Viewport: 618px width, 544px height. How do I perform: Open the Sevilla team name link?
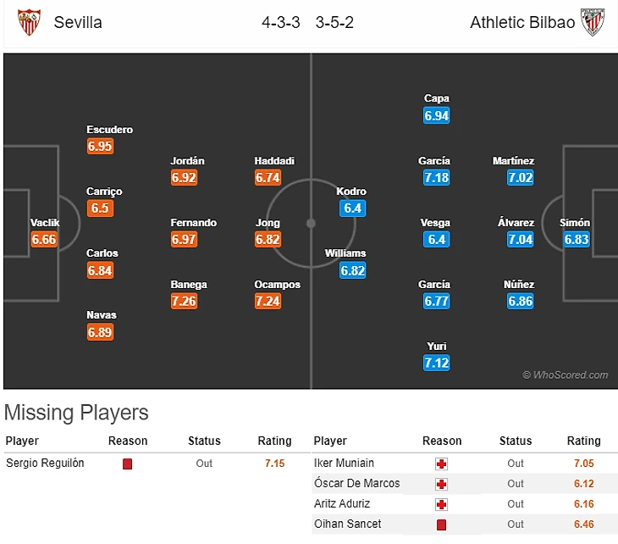(78, 23)
